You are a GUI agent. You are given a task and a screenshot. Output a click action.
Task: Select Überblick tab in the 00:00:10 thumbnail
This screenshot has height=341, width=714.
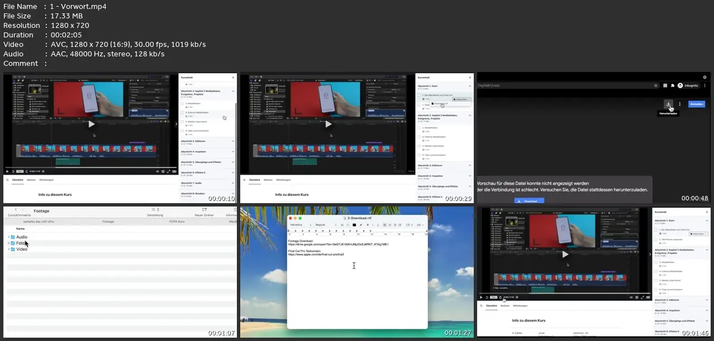point(17,180)
